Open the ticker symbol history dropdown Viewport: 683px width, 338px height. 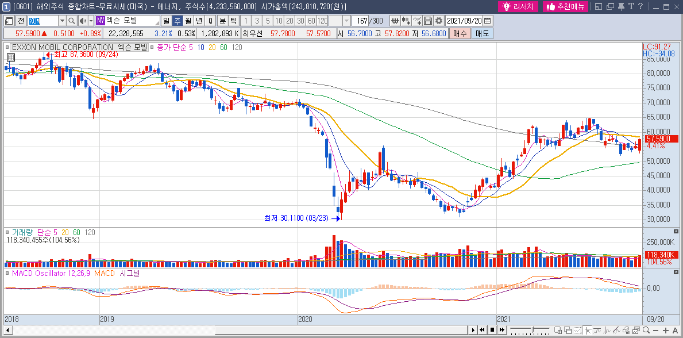[62, 21]
